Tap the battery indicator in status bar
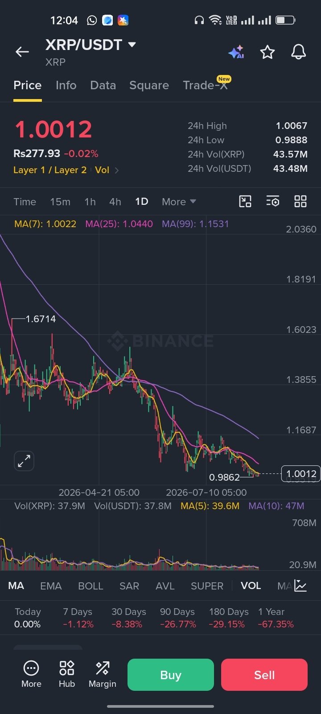 point(285,20)
